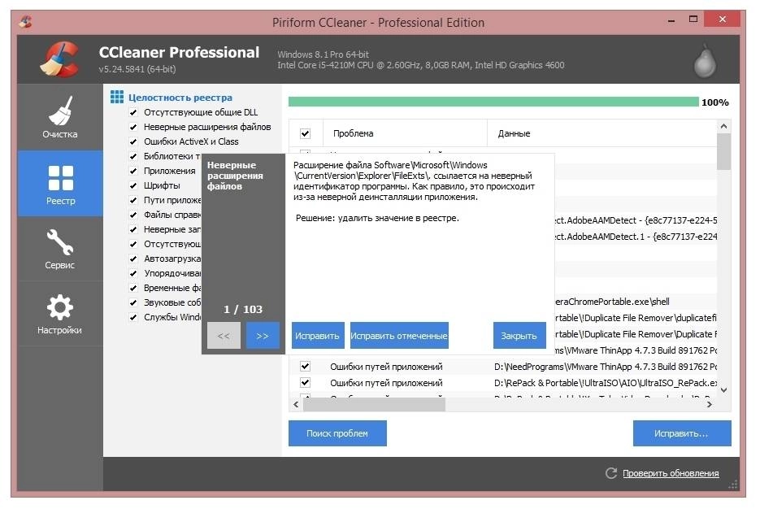Start scan with Поиск проблем button
The width and height of the screenshot is (760, 513).
tap(337, 433)
